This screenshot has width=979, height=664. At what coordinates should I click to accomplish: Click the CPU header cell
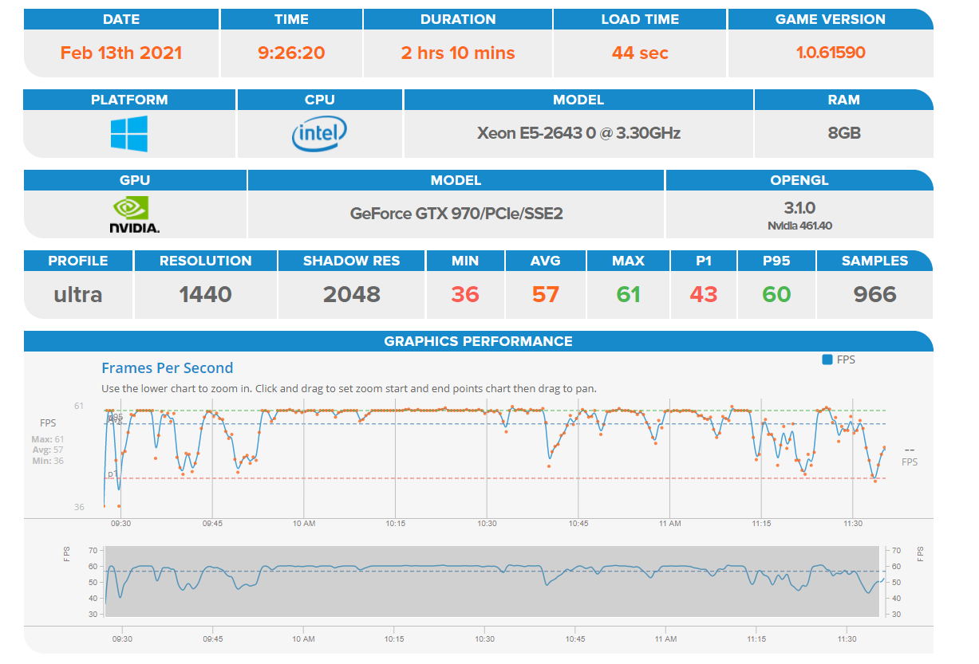(x=320, y=100)
